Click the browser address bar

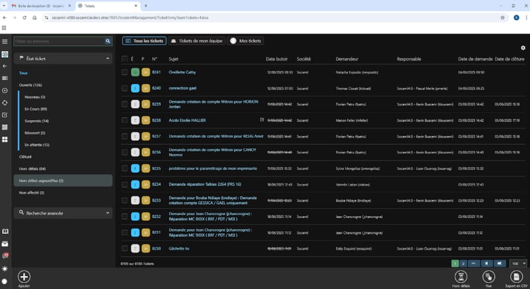[271, 17]
